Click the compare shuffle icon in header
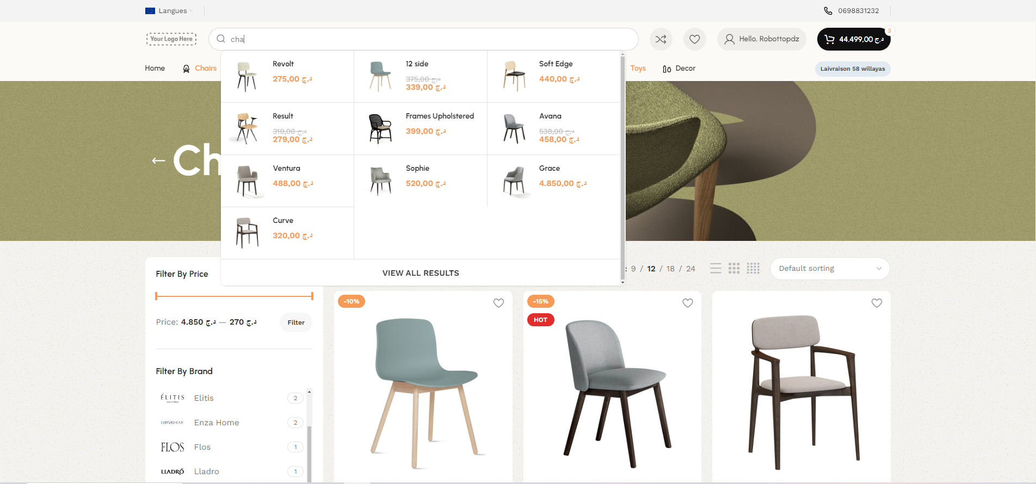This screenshot has height=484, width=1036. tap(661, 39)
